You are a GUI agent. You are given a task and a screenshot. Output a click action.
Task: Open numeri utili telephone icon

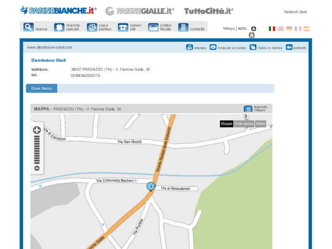(x=123, y=27)
